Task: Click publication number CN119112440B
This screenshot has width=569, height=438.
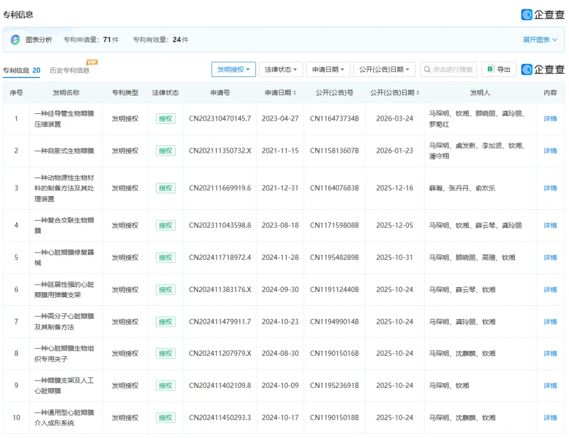Action: (x=334, y=290)
